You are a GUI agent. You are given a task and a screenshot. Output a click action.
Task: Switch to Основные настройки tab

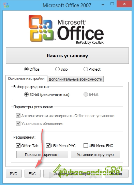pyautogui.click(x=26, y=78)
